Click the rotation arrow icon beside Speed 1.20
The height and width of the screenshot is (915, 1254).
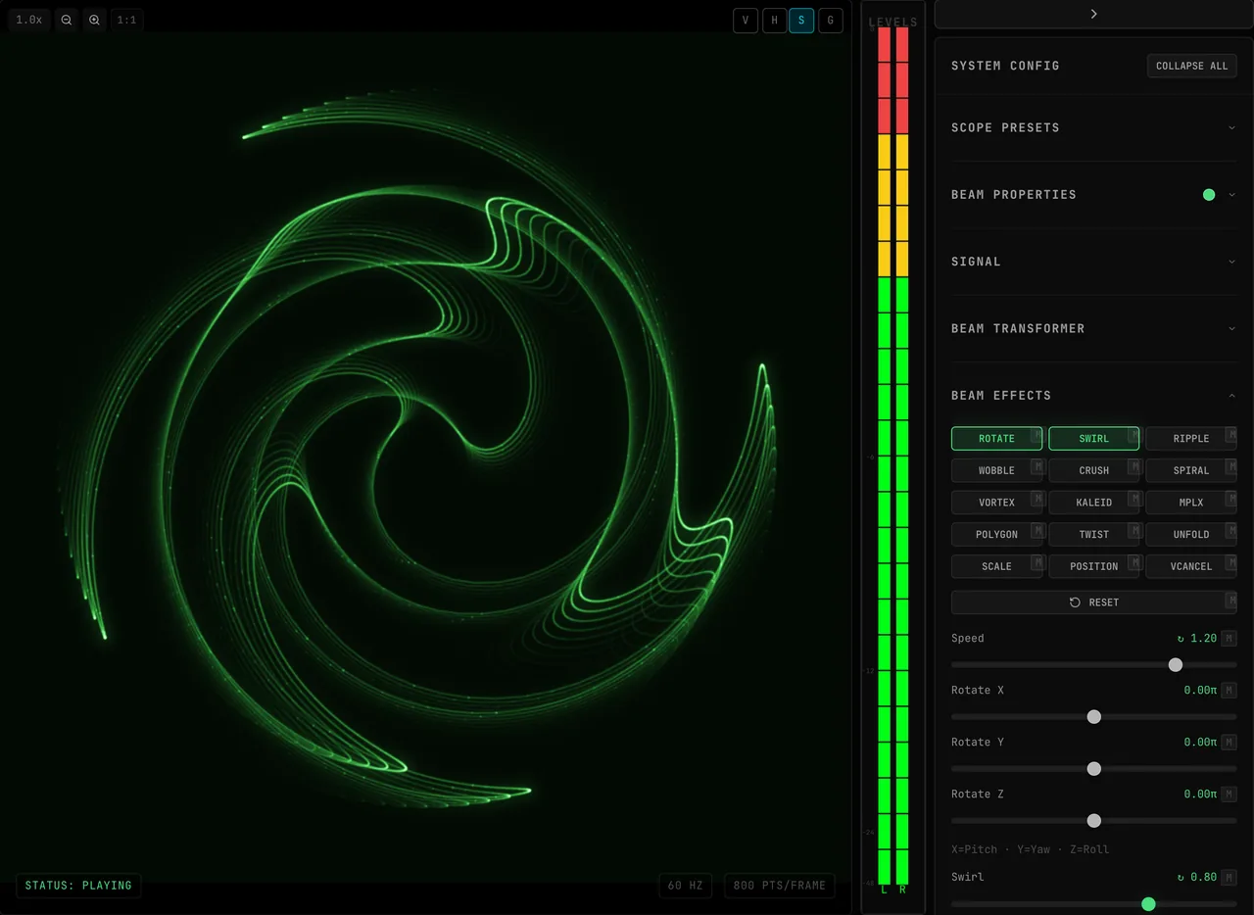pos(1181,639)
